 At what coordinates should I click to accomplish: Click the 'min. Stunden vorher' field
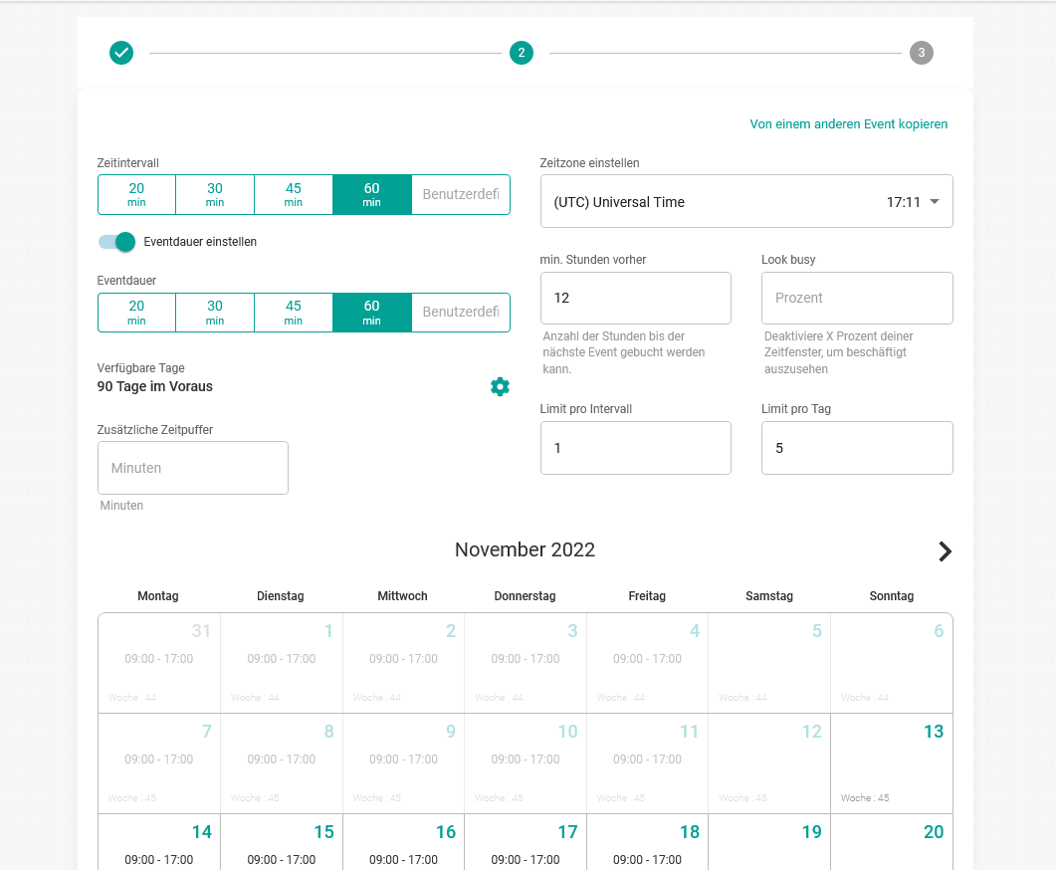[635, 298]
